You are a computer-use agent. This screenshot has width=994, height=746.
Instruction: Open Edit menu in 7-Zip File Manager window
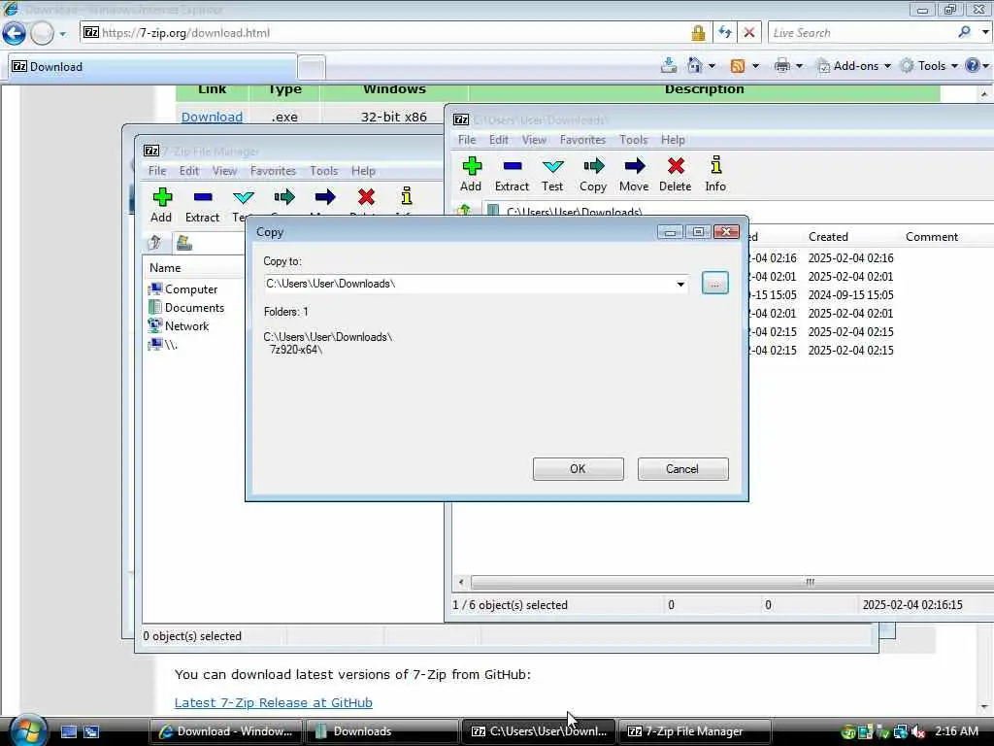pos(189,171)
